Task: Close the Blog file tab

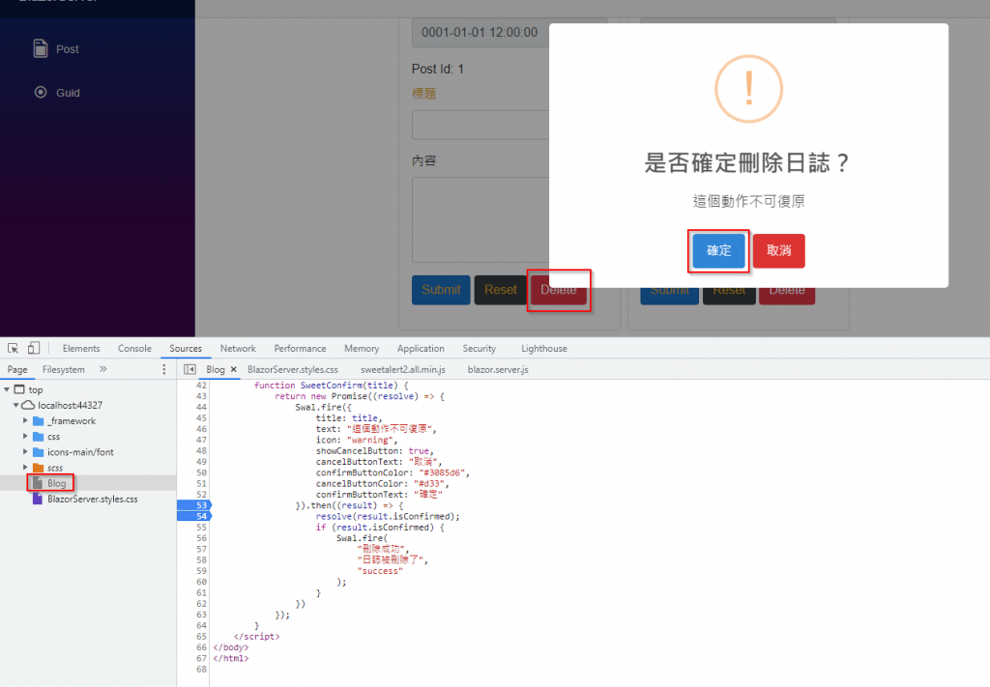Action: [234, 369]
